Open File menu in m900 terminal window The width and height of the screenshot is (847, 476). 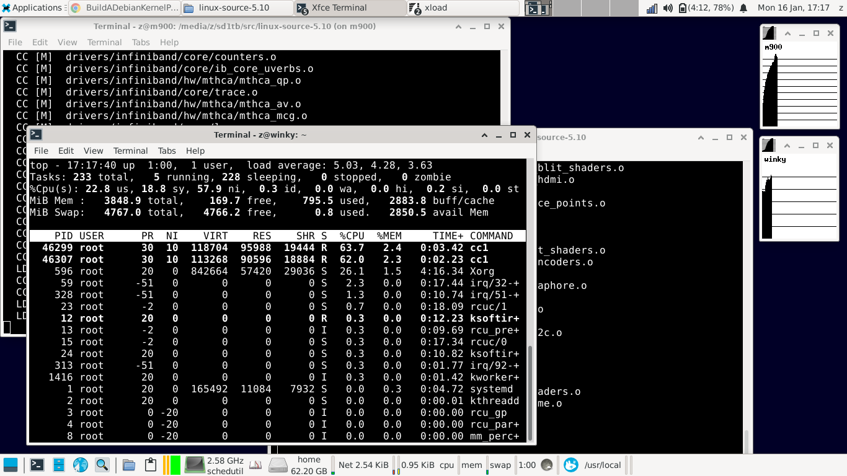coord(15,42)
